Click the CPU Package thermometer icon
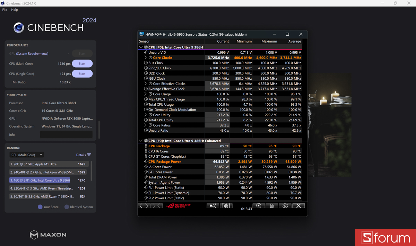 [146, 146]
